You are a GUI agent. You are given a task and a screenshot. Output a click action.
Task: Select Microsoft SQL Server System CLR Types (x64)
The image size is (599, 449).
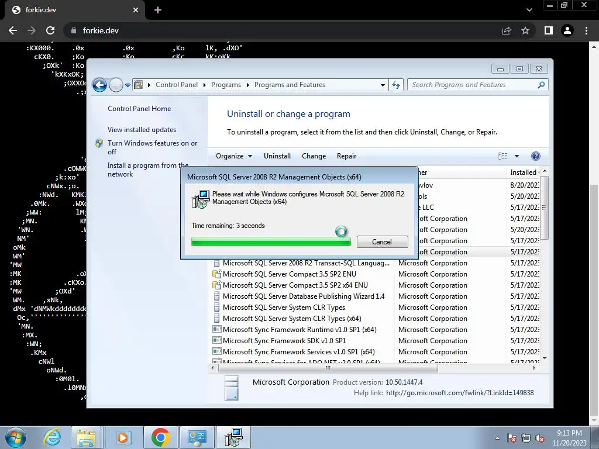pos(377,319)
